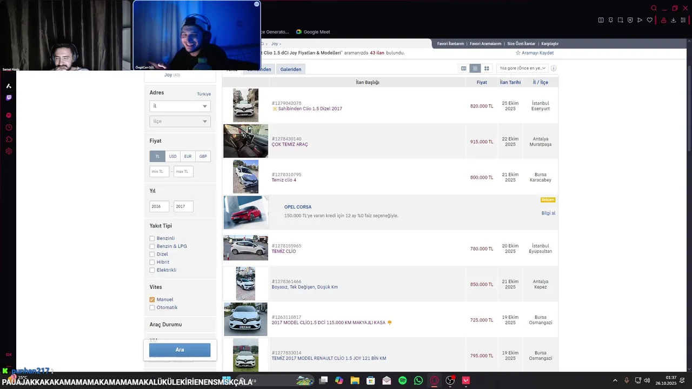Click Aramayı Kaydet link
This screenshot has height=389, width=692.
535,53
